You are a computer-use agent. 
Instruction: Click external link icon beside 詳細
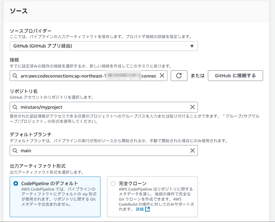click(x=148, y=209)
